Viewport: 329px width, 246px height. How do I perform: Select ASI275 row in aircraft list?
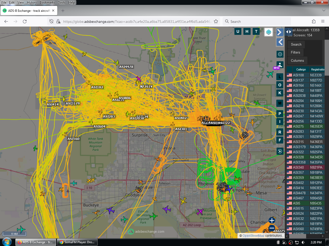pyautogui.click(x=306, y=126)
